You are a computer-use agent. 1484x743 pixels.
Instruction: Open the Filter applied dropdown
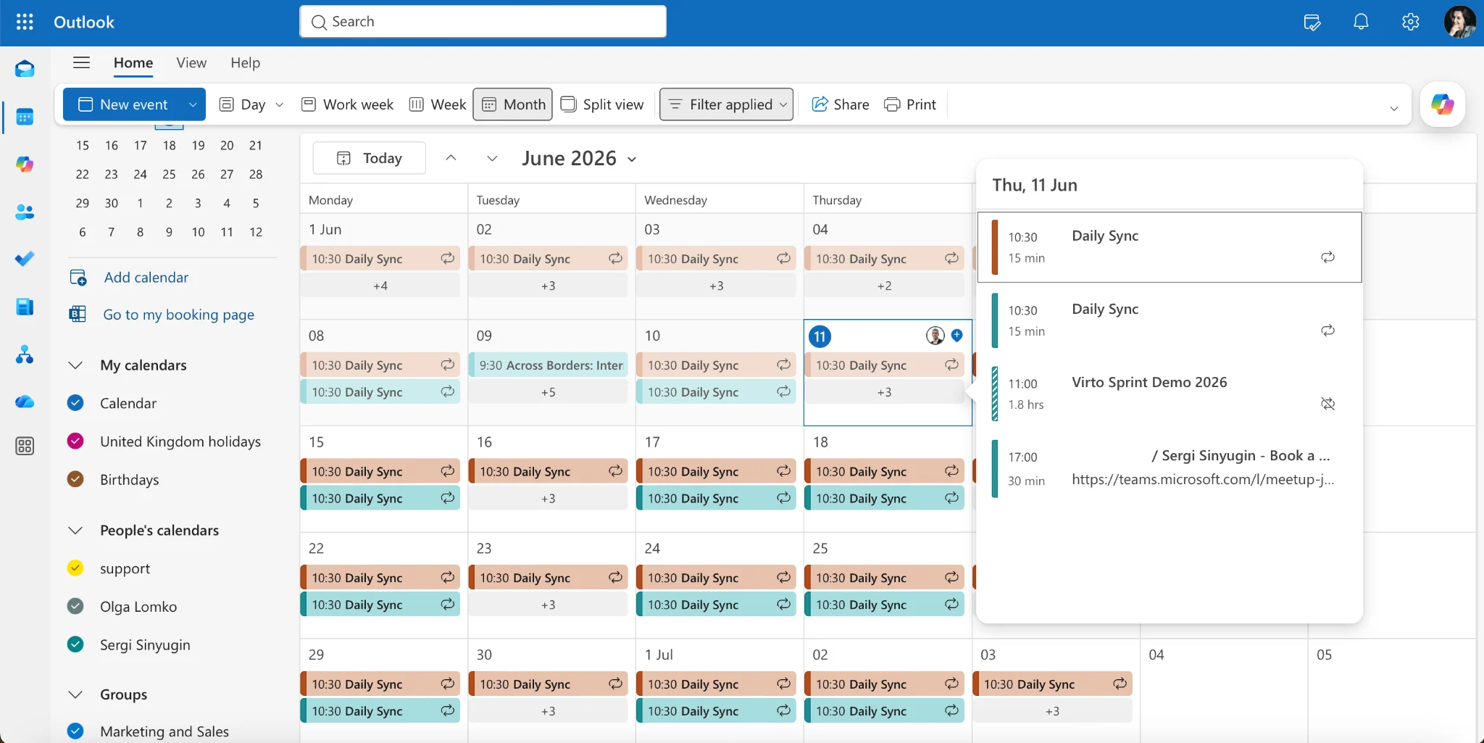coord(726,104)
